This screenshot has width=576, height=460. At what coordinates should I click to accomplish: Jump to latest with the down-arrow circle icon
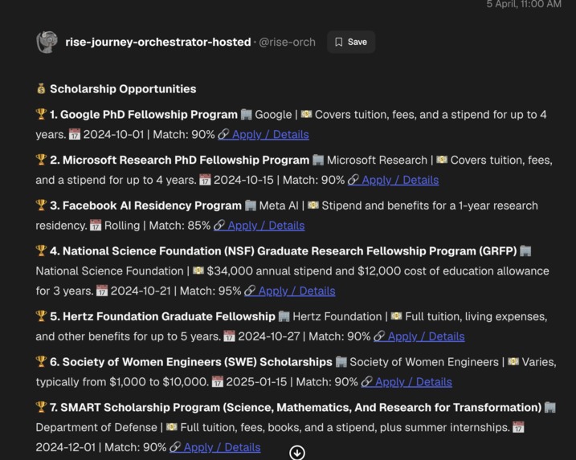[x=296, y=453]
